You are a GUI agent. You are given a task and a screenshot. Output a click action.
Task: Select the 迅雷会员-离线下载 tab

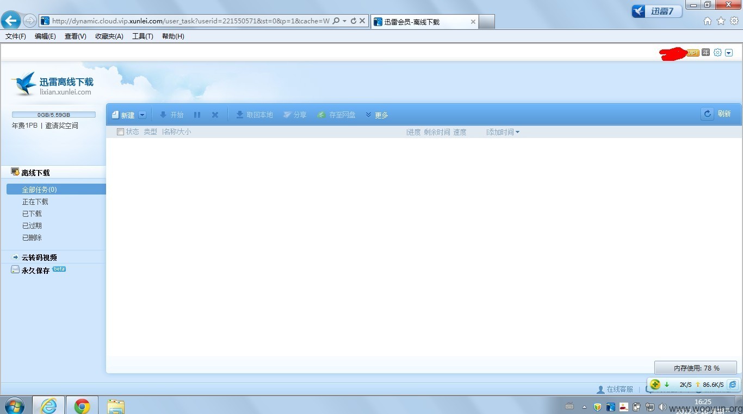(424, 22)
